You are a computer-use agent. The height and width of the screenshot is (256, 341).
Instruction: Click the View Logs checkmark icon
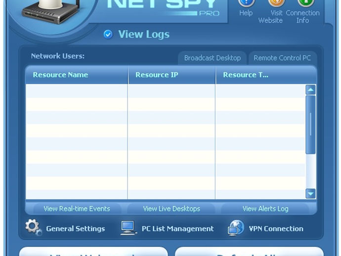[108, 35]
